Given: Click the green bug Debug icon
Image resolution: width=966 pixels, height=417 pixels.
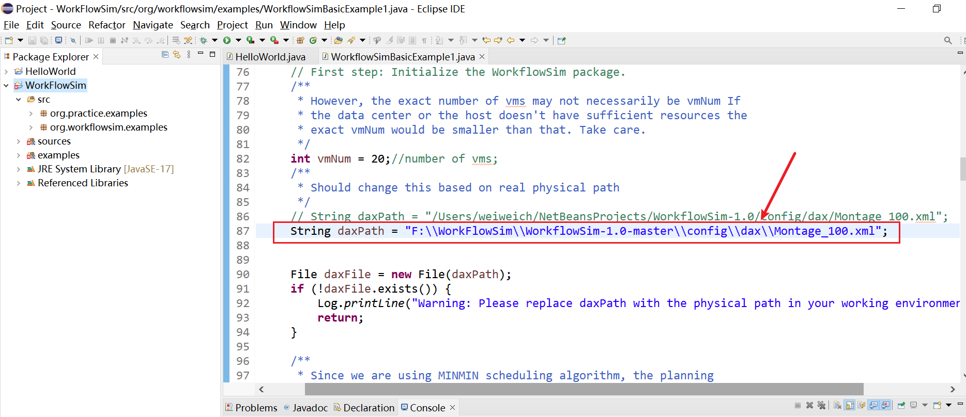Looking at the screenshot, I should [203, 40].
